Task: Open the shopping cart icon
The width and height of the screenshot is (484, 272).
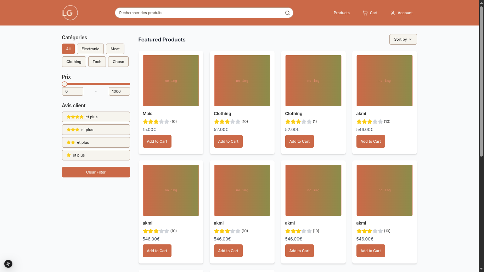Action: (365, 13)
